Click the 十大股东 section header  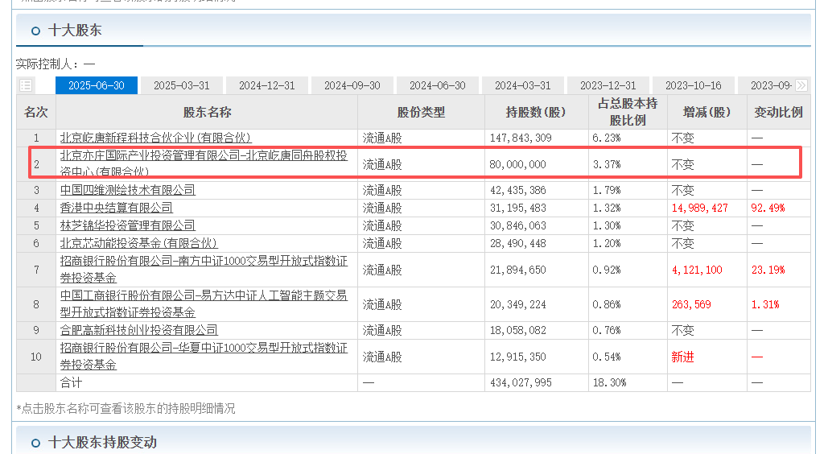pos(75,30)
